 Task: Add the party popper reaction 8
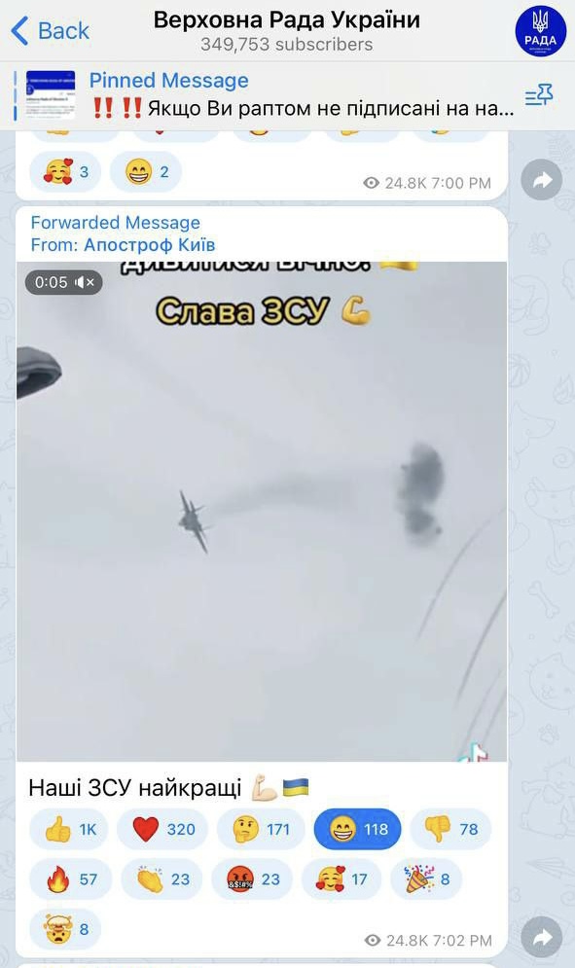pyautogui.click(x=426, y=879)
